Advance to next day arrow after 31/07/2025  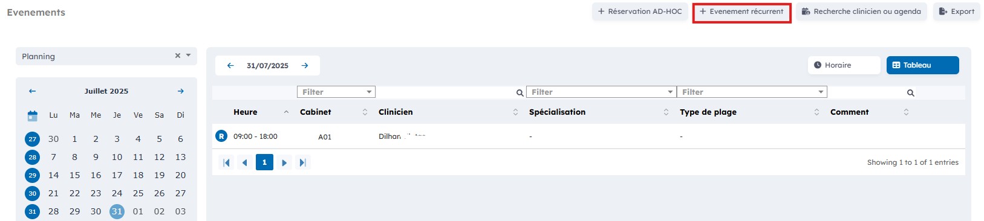pyautogui.click(x=305, y=66)
